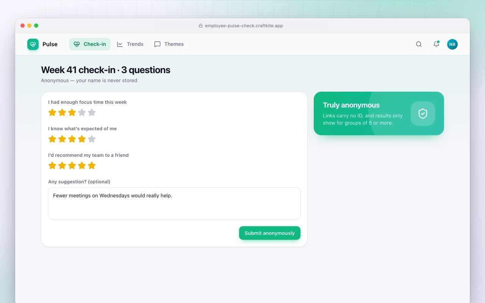Click the 'Any suggestion? (optional)' label

click(x=79, y=182)
